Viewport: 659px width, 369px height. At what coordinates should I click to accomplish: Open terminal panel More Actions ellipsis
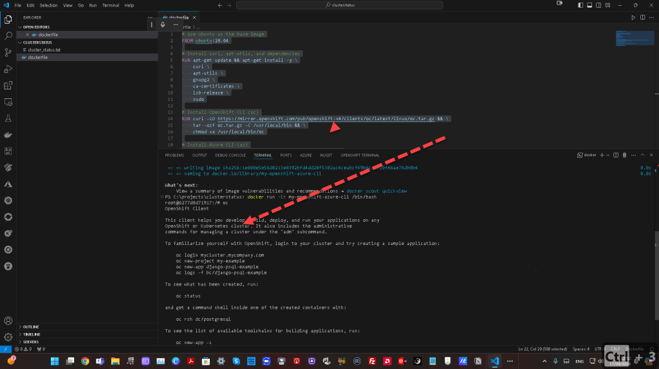tap(633, 155)
